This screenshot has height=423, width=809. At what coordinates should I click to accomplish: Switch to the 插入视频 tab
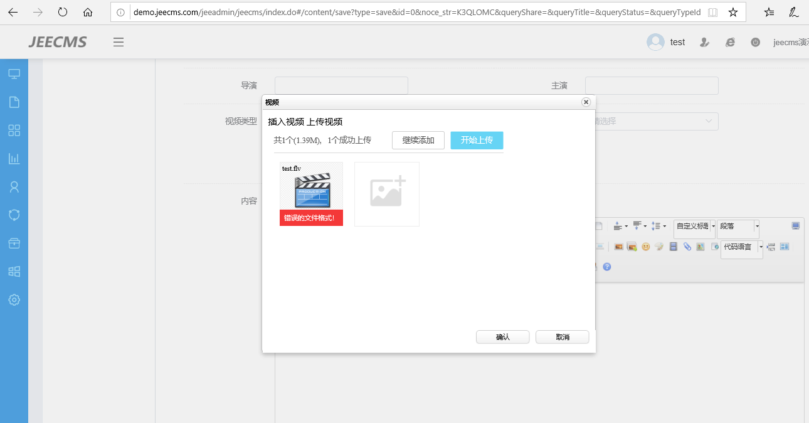[286, 122]
